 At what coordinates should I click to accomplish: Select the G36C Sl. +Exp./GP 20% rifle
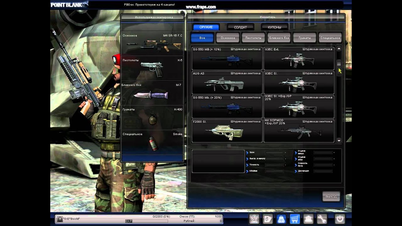pyautogui.click(x=299, y=107)
